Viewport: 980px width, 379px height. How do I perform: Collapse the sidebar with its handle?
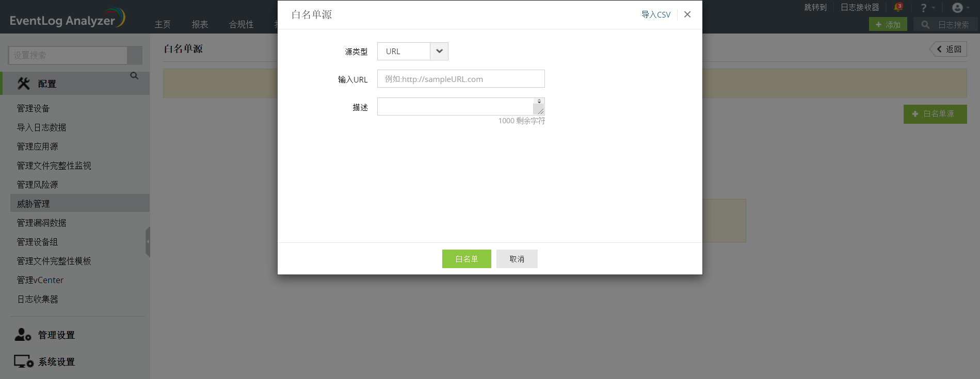click(148, 241)
